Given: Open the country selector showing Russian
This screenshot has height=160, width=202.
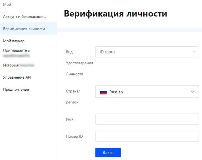Looking at the screenshot, I should click(147, 92).
